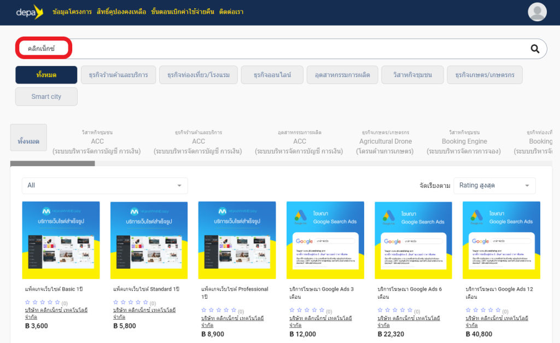
Task: Filter by ธุรกิจร้านค้าและบริการ category button
Action: 118,75
